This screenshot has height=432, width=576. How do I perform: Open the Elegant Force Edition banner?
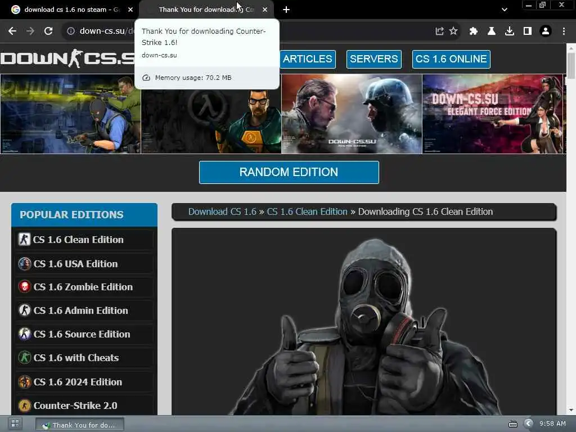[x=492, y=114]
